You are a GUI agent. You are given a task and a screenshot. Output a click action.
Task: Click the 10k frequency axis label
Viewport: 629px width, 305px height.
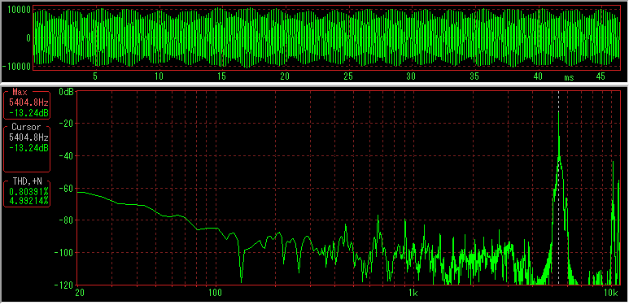point(611,292)
